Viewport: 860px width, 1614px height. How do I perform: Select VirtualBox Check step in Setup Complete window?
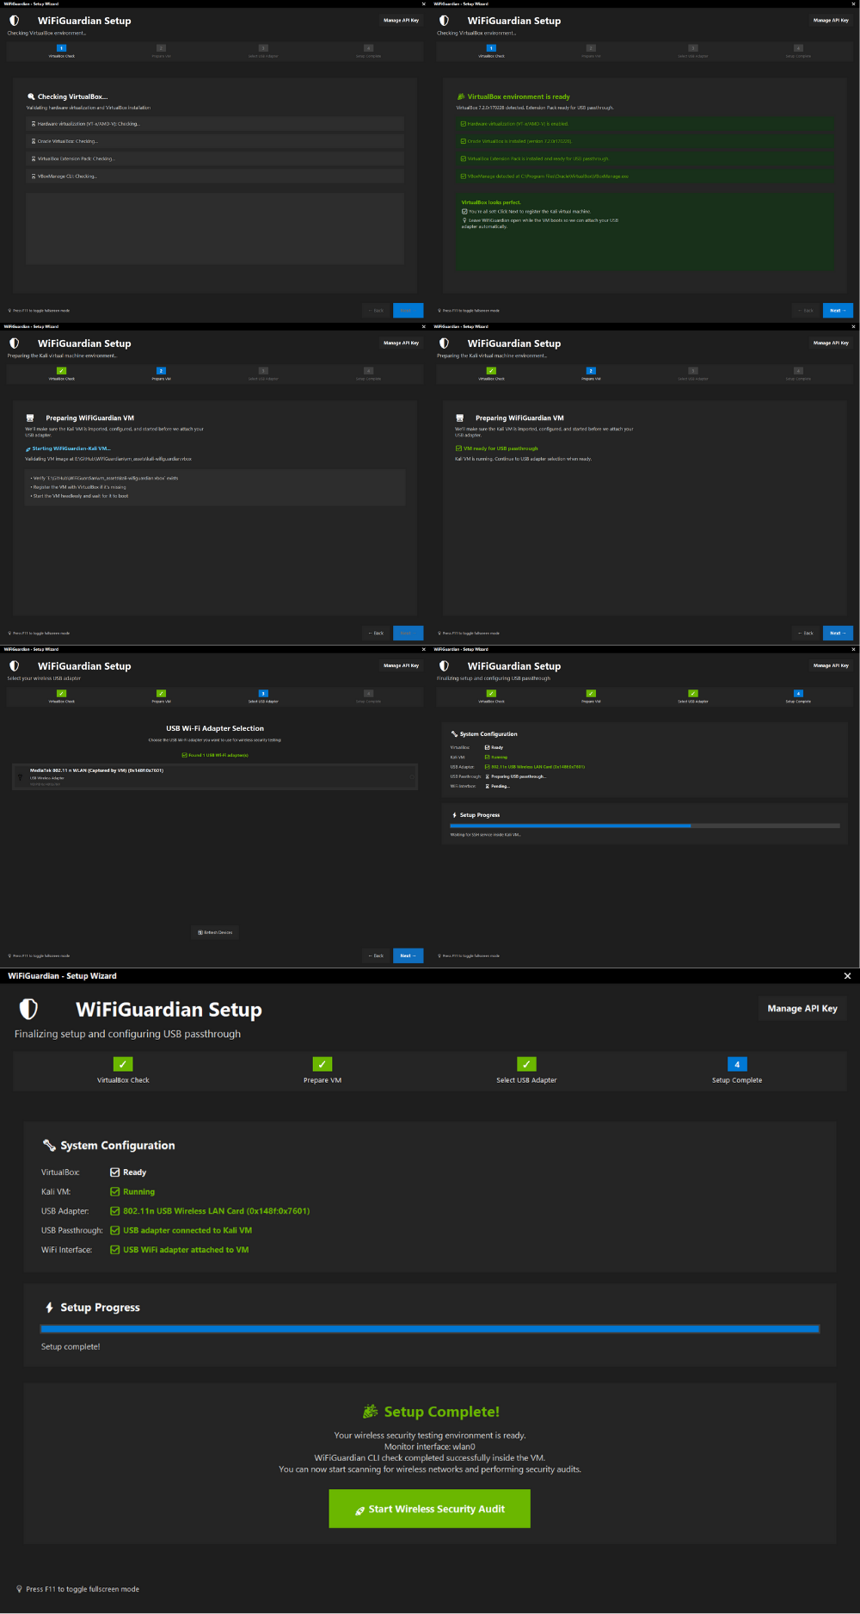[123, 1071]
